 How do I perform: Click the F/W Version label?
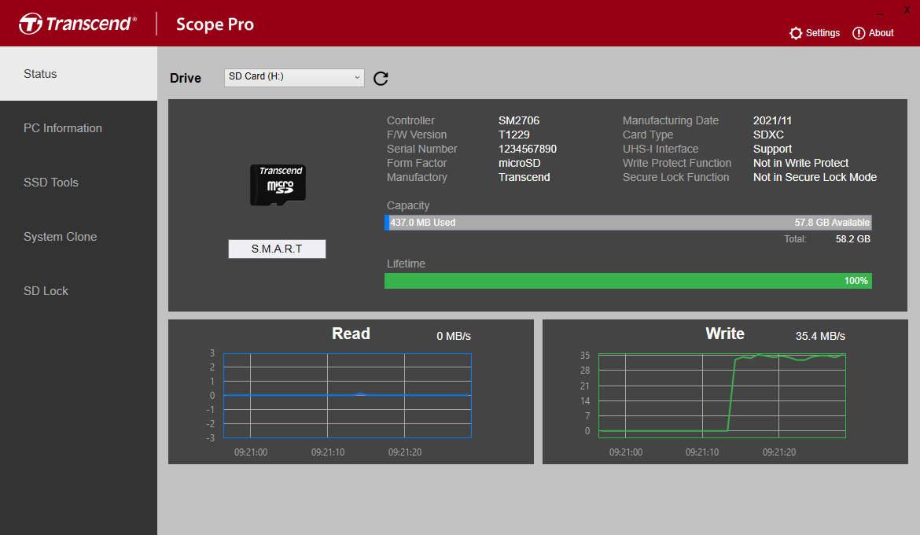coord(416,135)
